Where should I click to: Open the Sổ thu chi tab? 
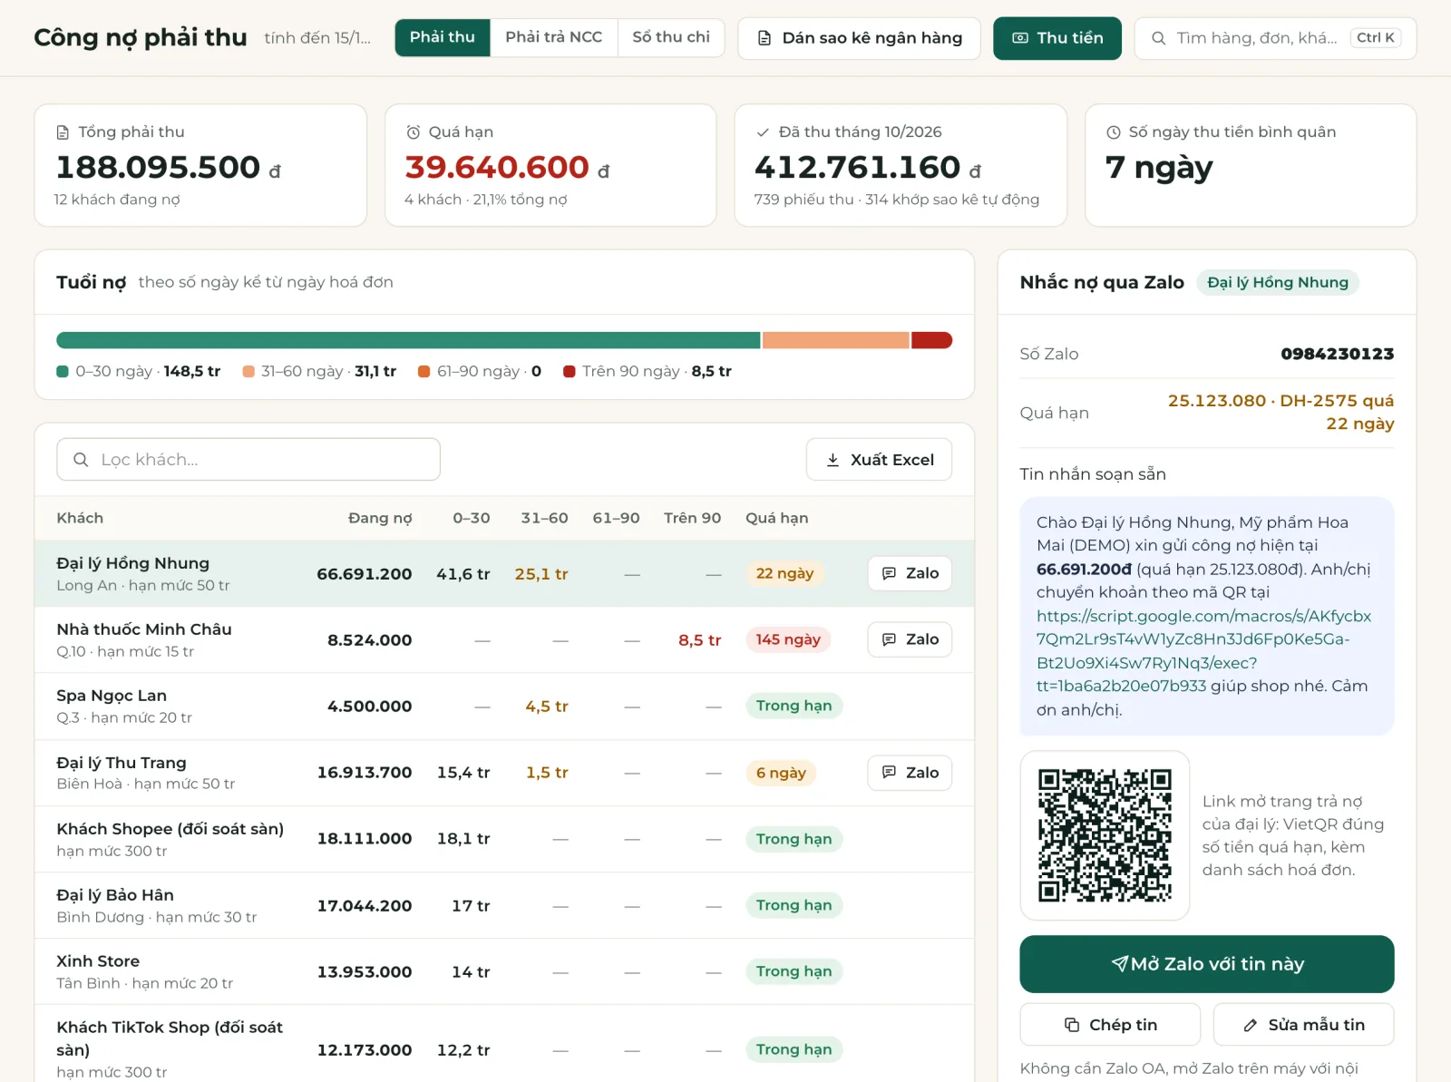pos(671,37)
